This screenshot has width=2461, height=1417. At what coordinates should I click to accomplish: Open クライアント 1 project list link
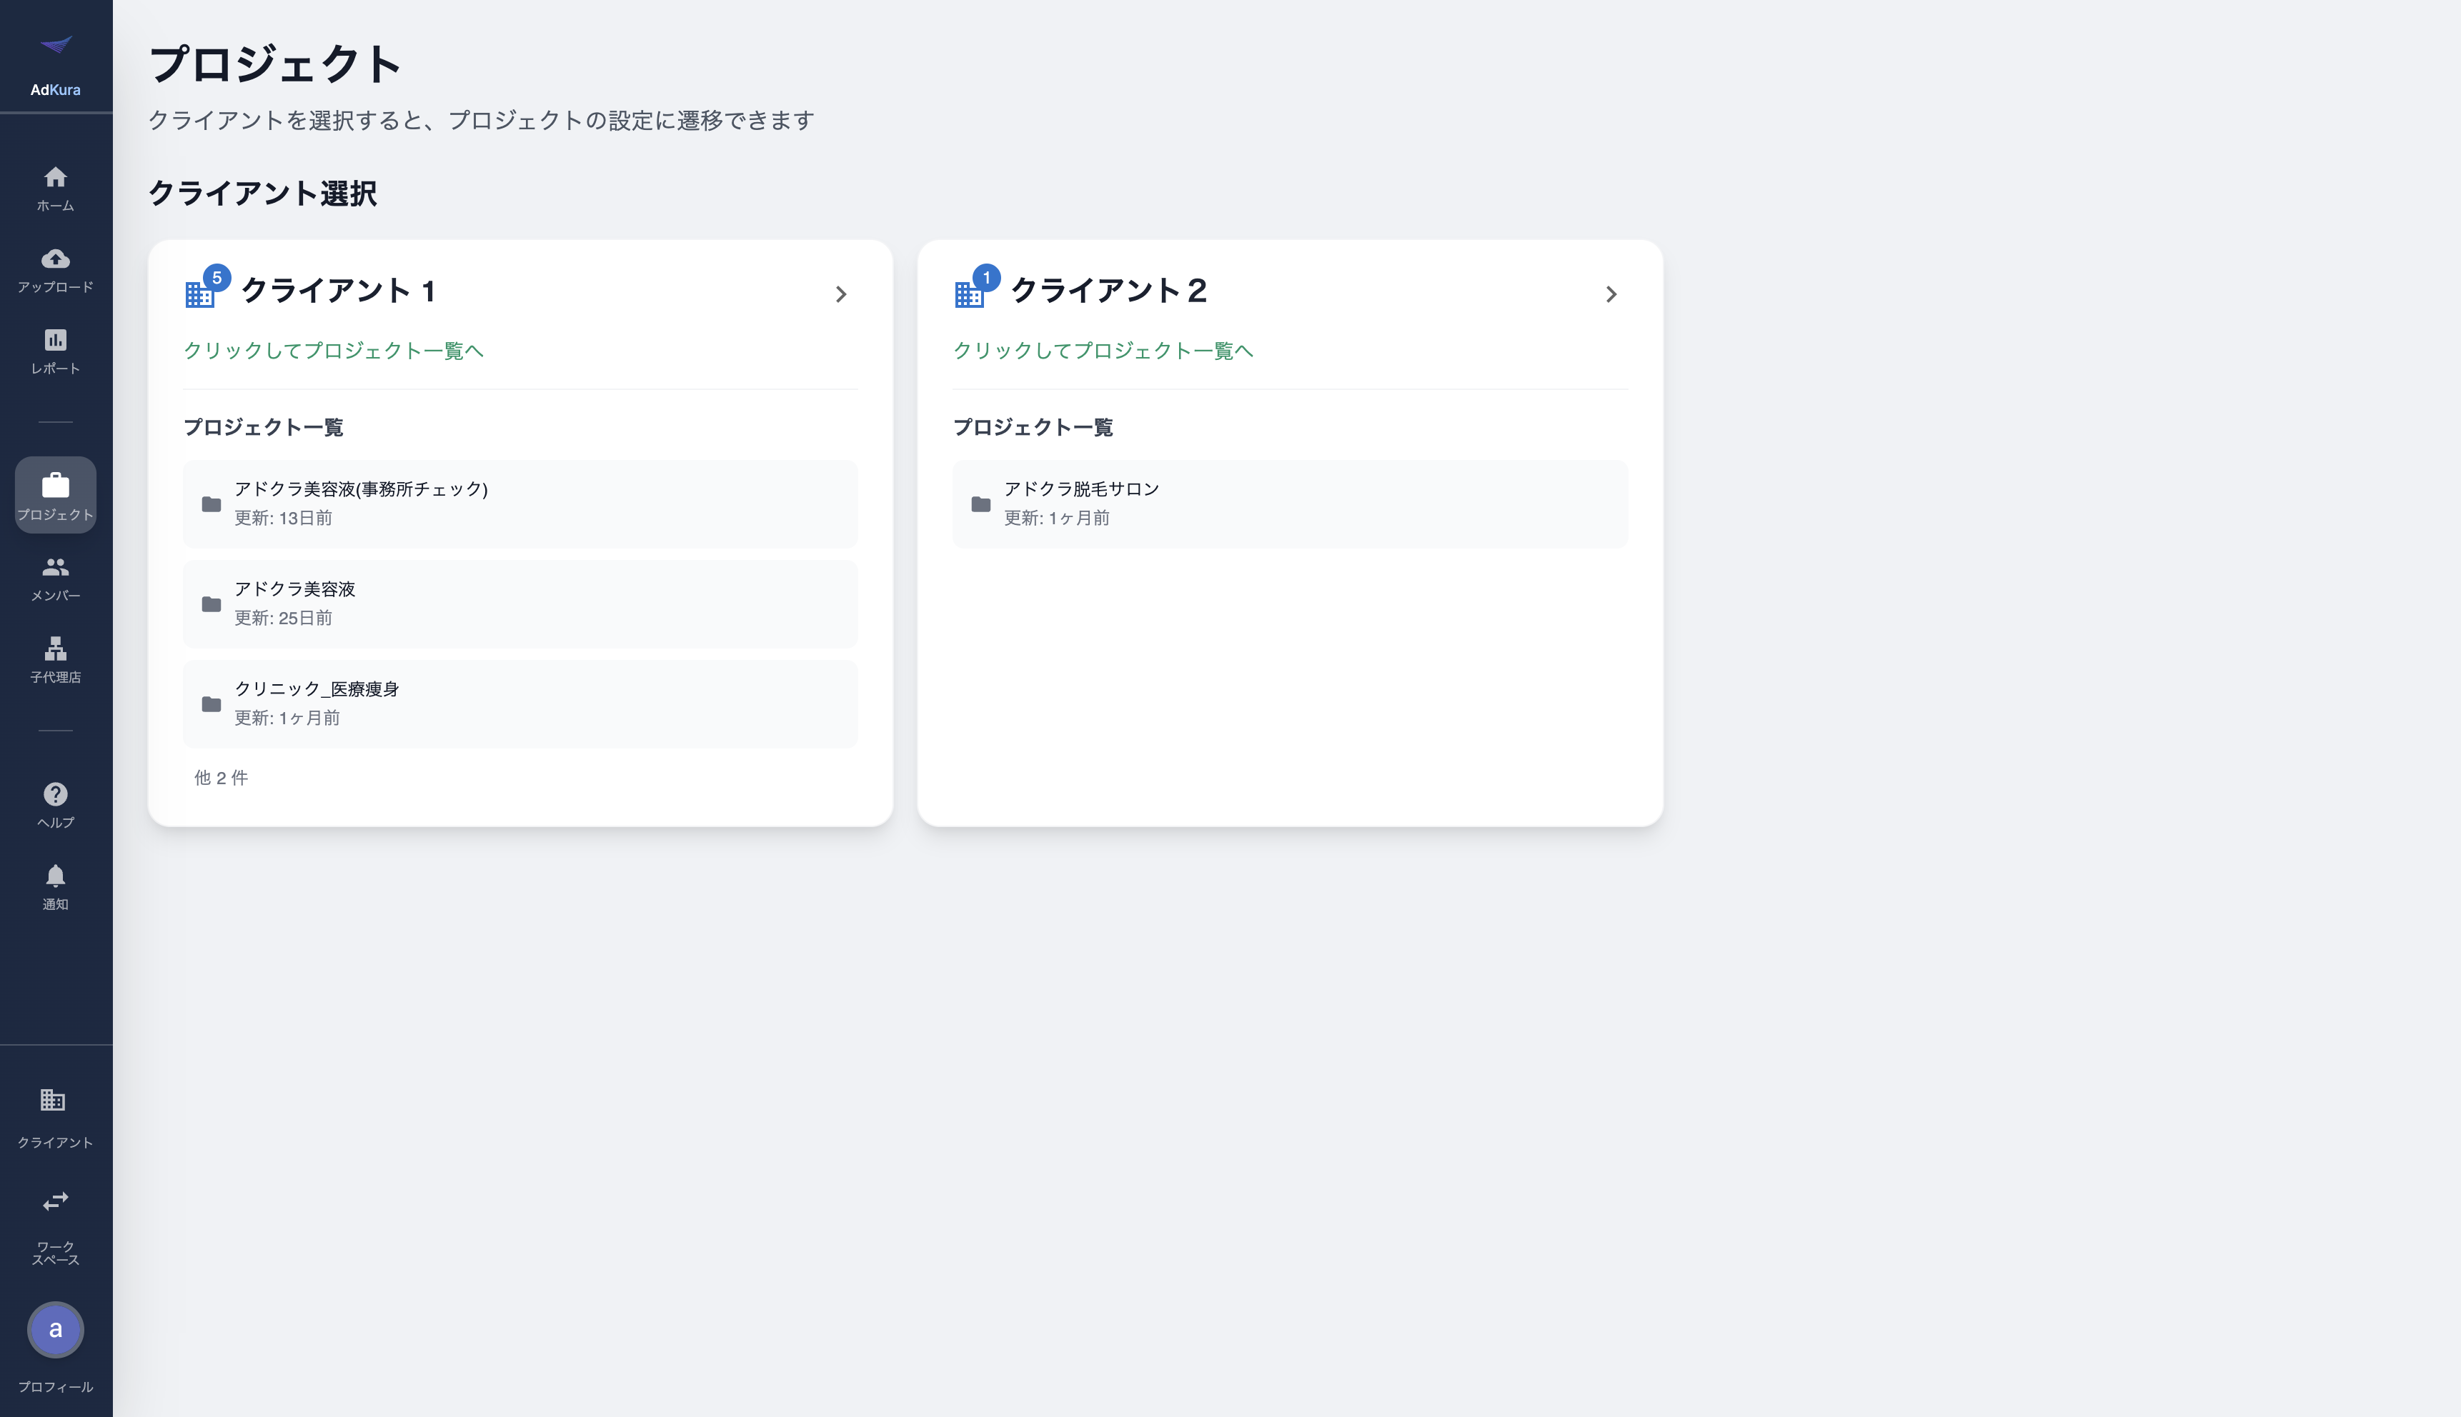pos(335,351)
